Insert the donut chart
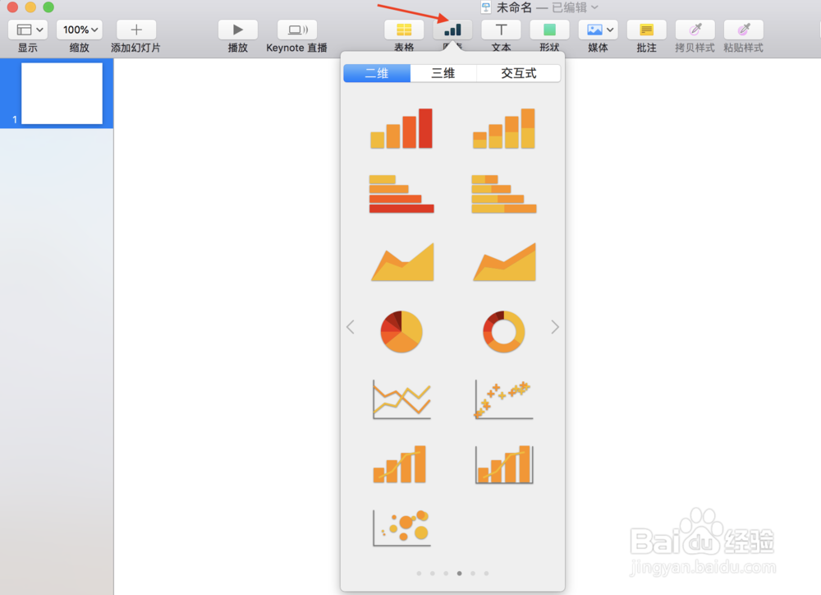The image size is (821, 595). 504,331
